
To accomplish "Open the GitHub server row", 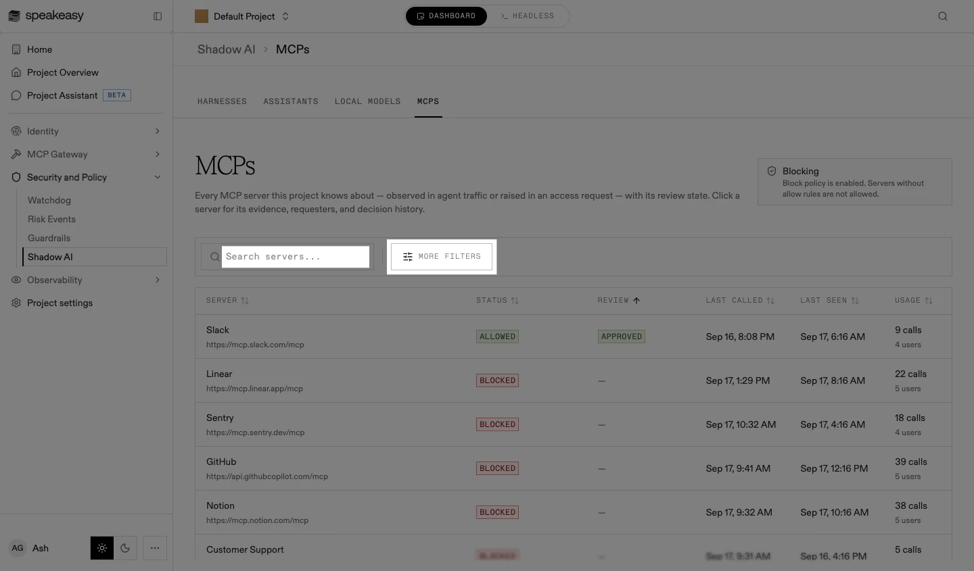I will (x=574, y=468).
